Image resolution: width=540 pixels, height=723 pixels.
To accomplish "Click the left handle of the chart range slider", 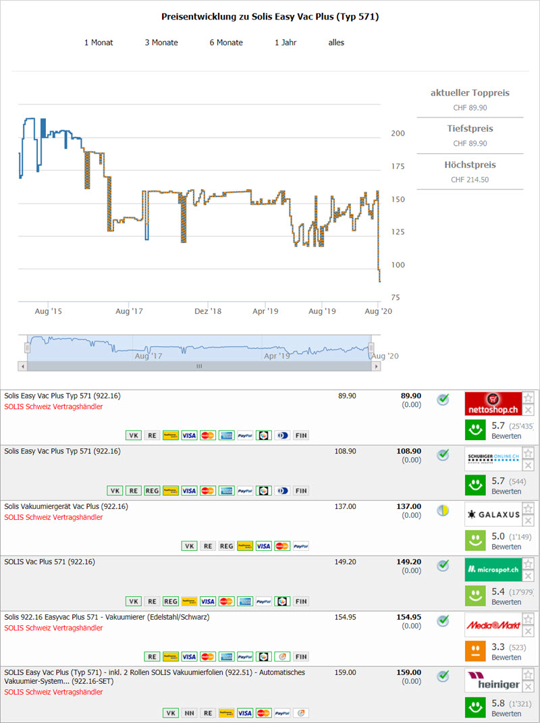I will pyautogui.click(x=28, y=347).
